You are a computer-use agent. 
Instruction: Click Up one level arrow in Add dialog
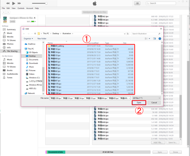click(35, 33)
